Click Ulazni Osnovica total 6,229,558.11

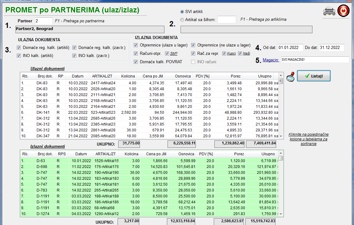tap(181, 144)
